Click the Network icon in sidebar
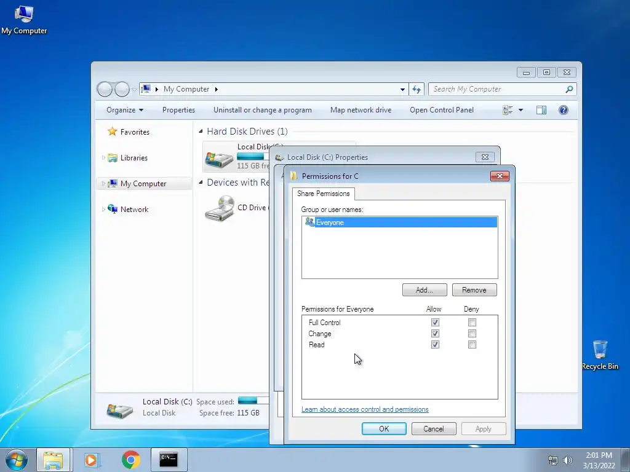The height and width of the screenshot is (472, 630). 113,209
